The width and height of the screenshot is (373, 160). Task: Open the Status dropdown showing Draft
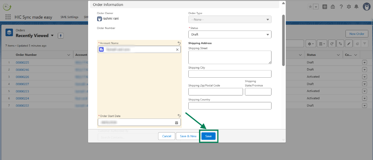tap(230, 34)
